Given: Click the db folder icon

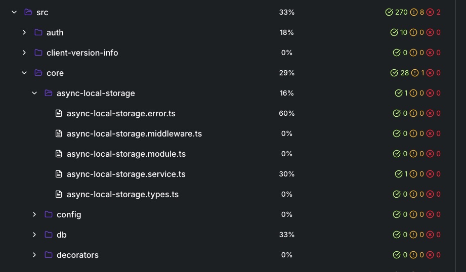Looking at the screenshot, I should coord(49,235).
